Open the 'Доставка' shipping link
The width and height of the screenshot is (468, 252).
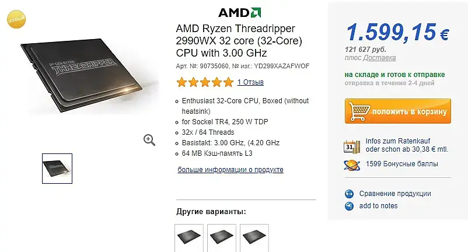click(x=380, y=58)
